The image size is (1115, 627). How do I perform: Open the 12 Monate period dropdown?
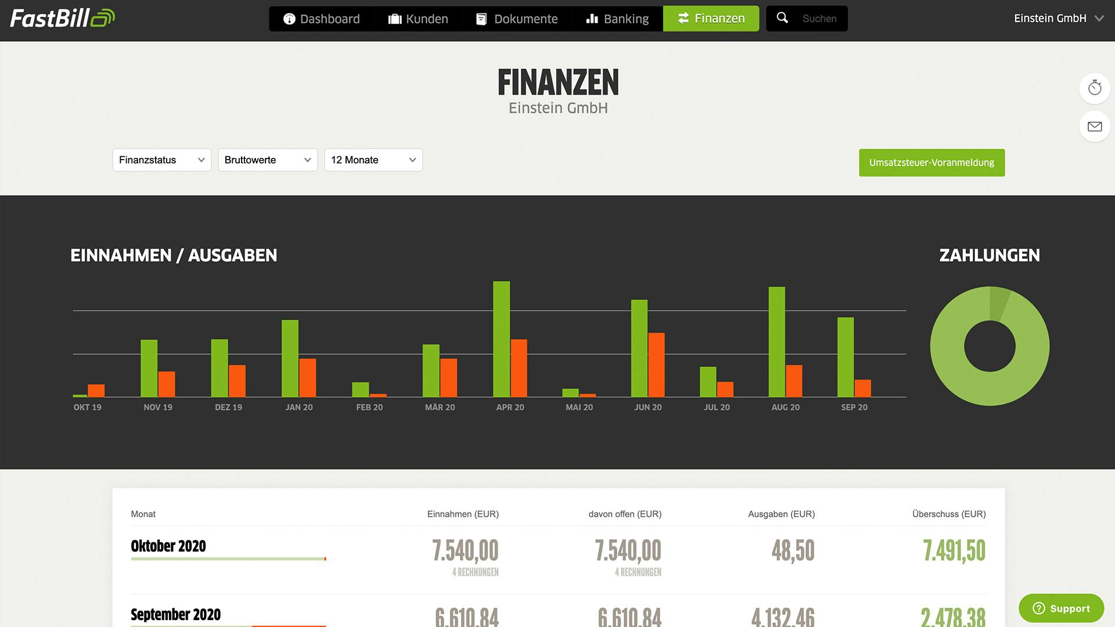click(x=373, y=160)
